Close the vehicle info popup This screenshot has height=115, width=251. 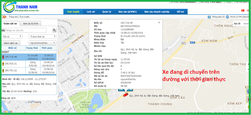[159, 22]
